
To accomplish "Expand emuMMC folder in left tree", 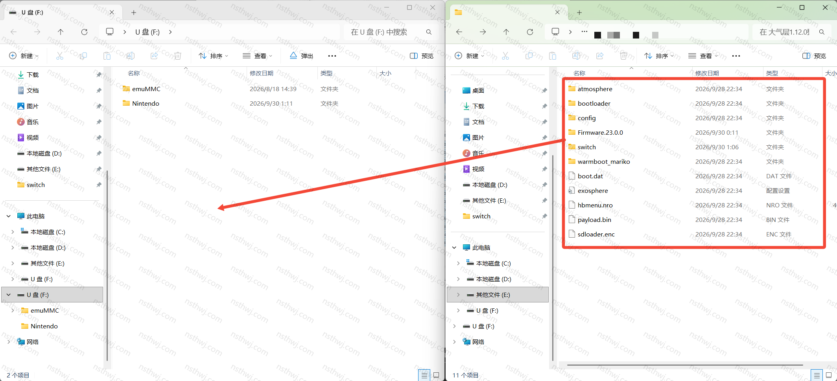I will (x=13, y=310).
